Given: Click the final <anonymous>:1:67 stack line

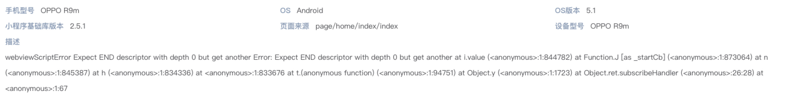Looking at the screenshot, I should (37, 89).
